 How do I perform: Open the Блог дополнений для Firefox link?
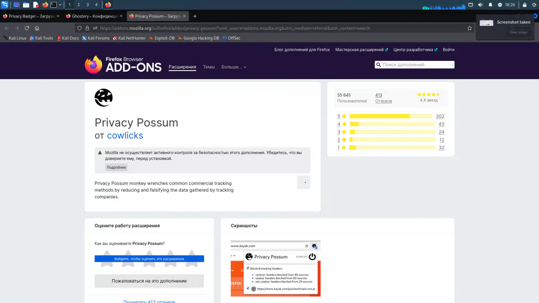pyautogui.click(x=302, y=50)
